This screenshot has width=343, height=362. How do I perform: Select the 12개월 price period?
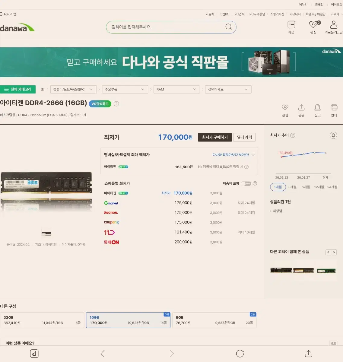tap(319, 187)
